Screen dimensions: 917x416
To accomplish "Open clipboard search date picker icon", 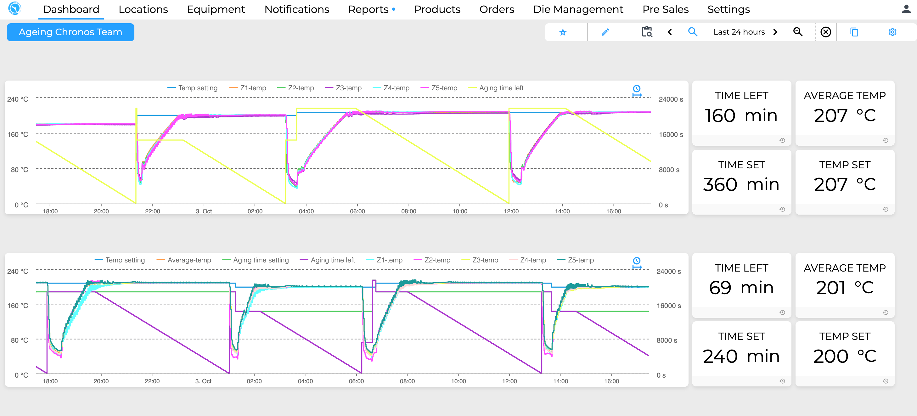I will click(647, 32).
